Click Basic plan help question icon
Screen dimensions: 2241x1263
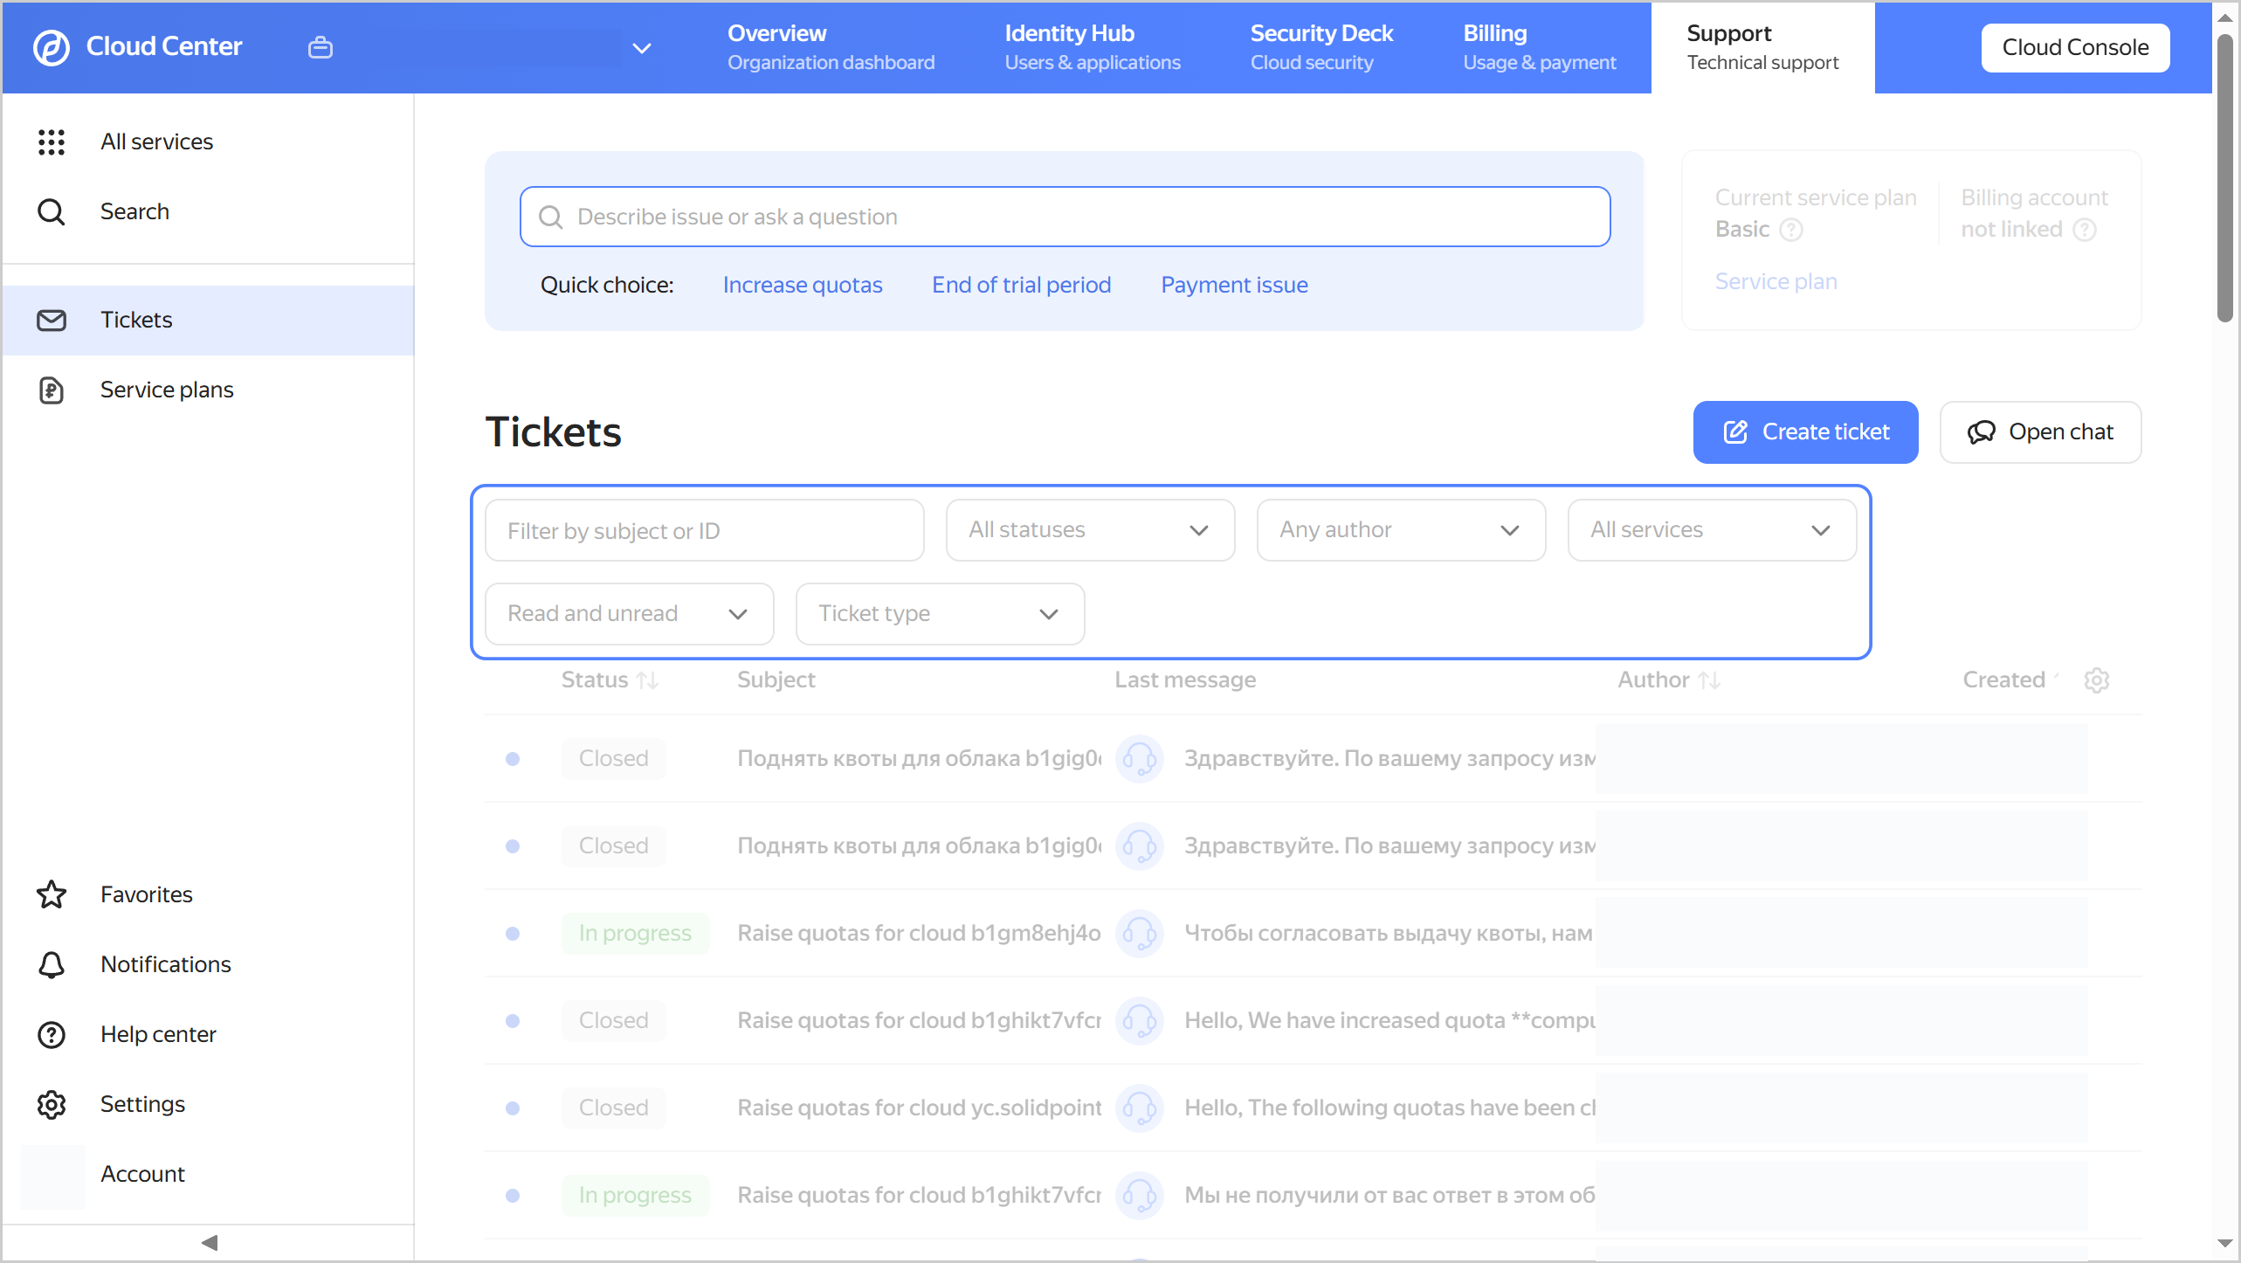1791,230
